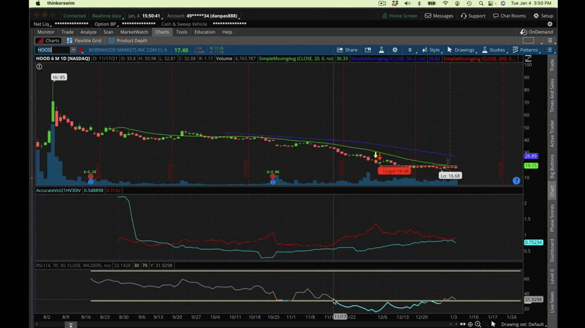The height and width of the screenshot is (328, 585).
Task: Open the Education tab
Action: click(x=205, y=32)
